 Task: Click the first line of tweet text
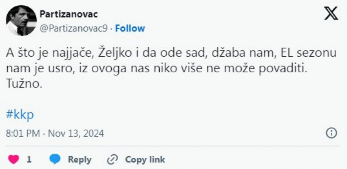pos(172,55)
